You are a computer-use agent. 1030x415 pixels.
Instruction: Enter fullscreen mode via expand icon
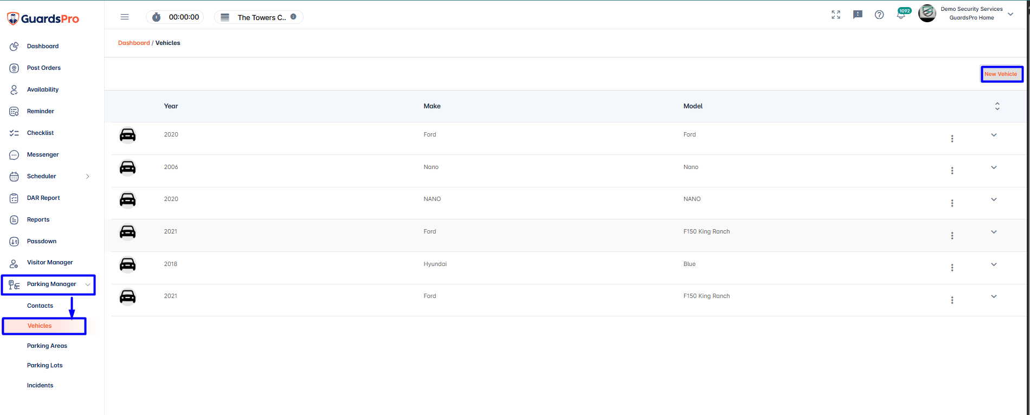[836, 15]
